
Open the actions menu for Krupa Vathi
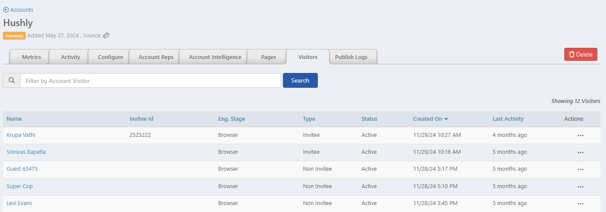click(x=580, y=136)
